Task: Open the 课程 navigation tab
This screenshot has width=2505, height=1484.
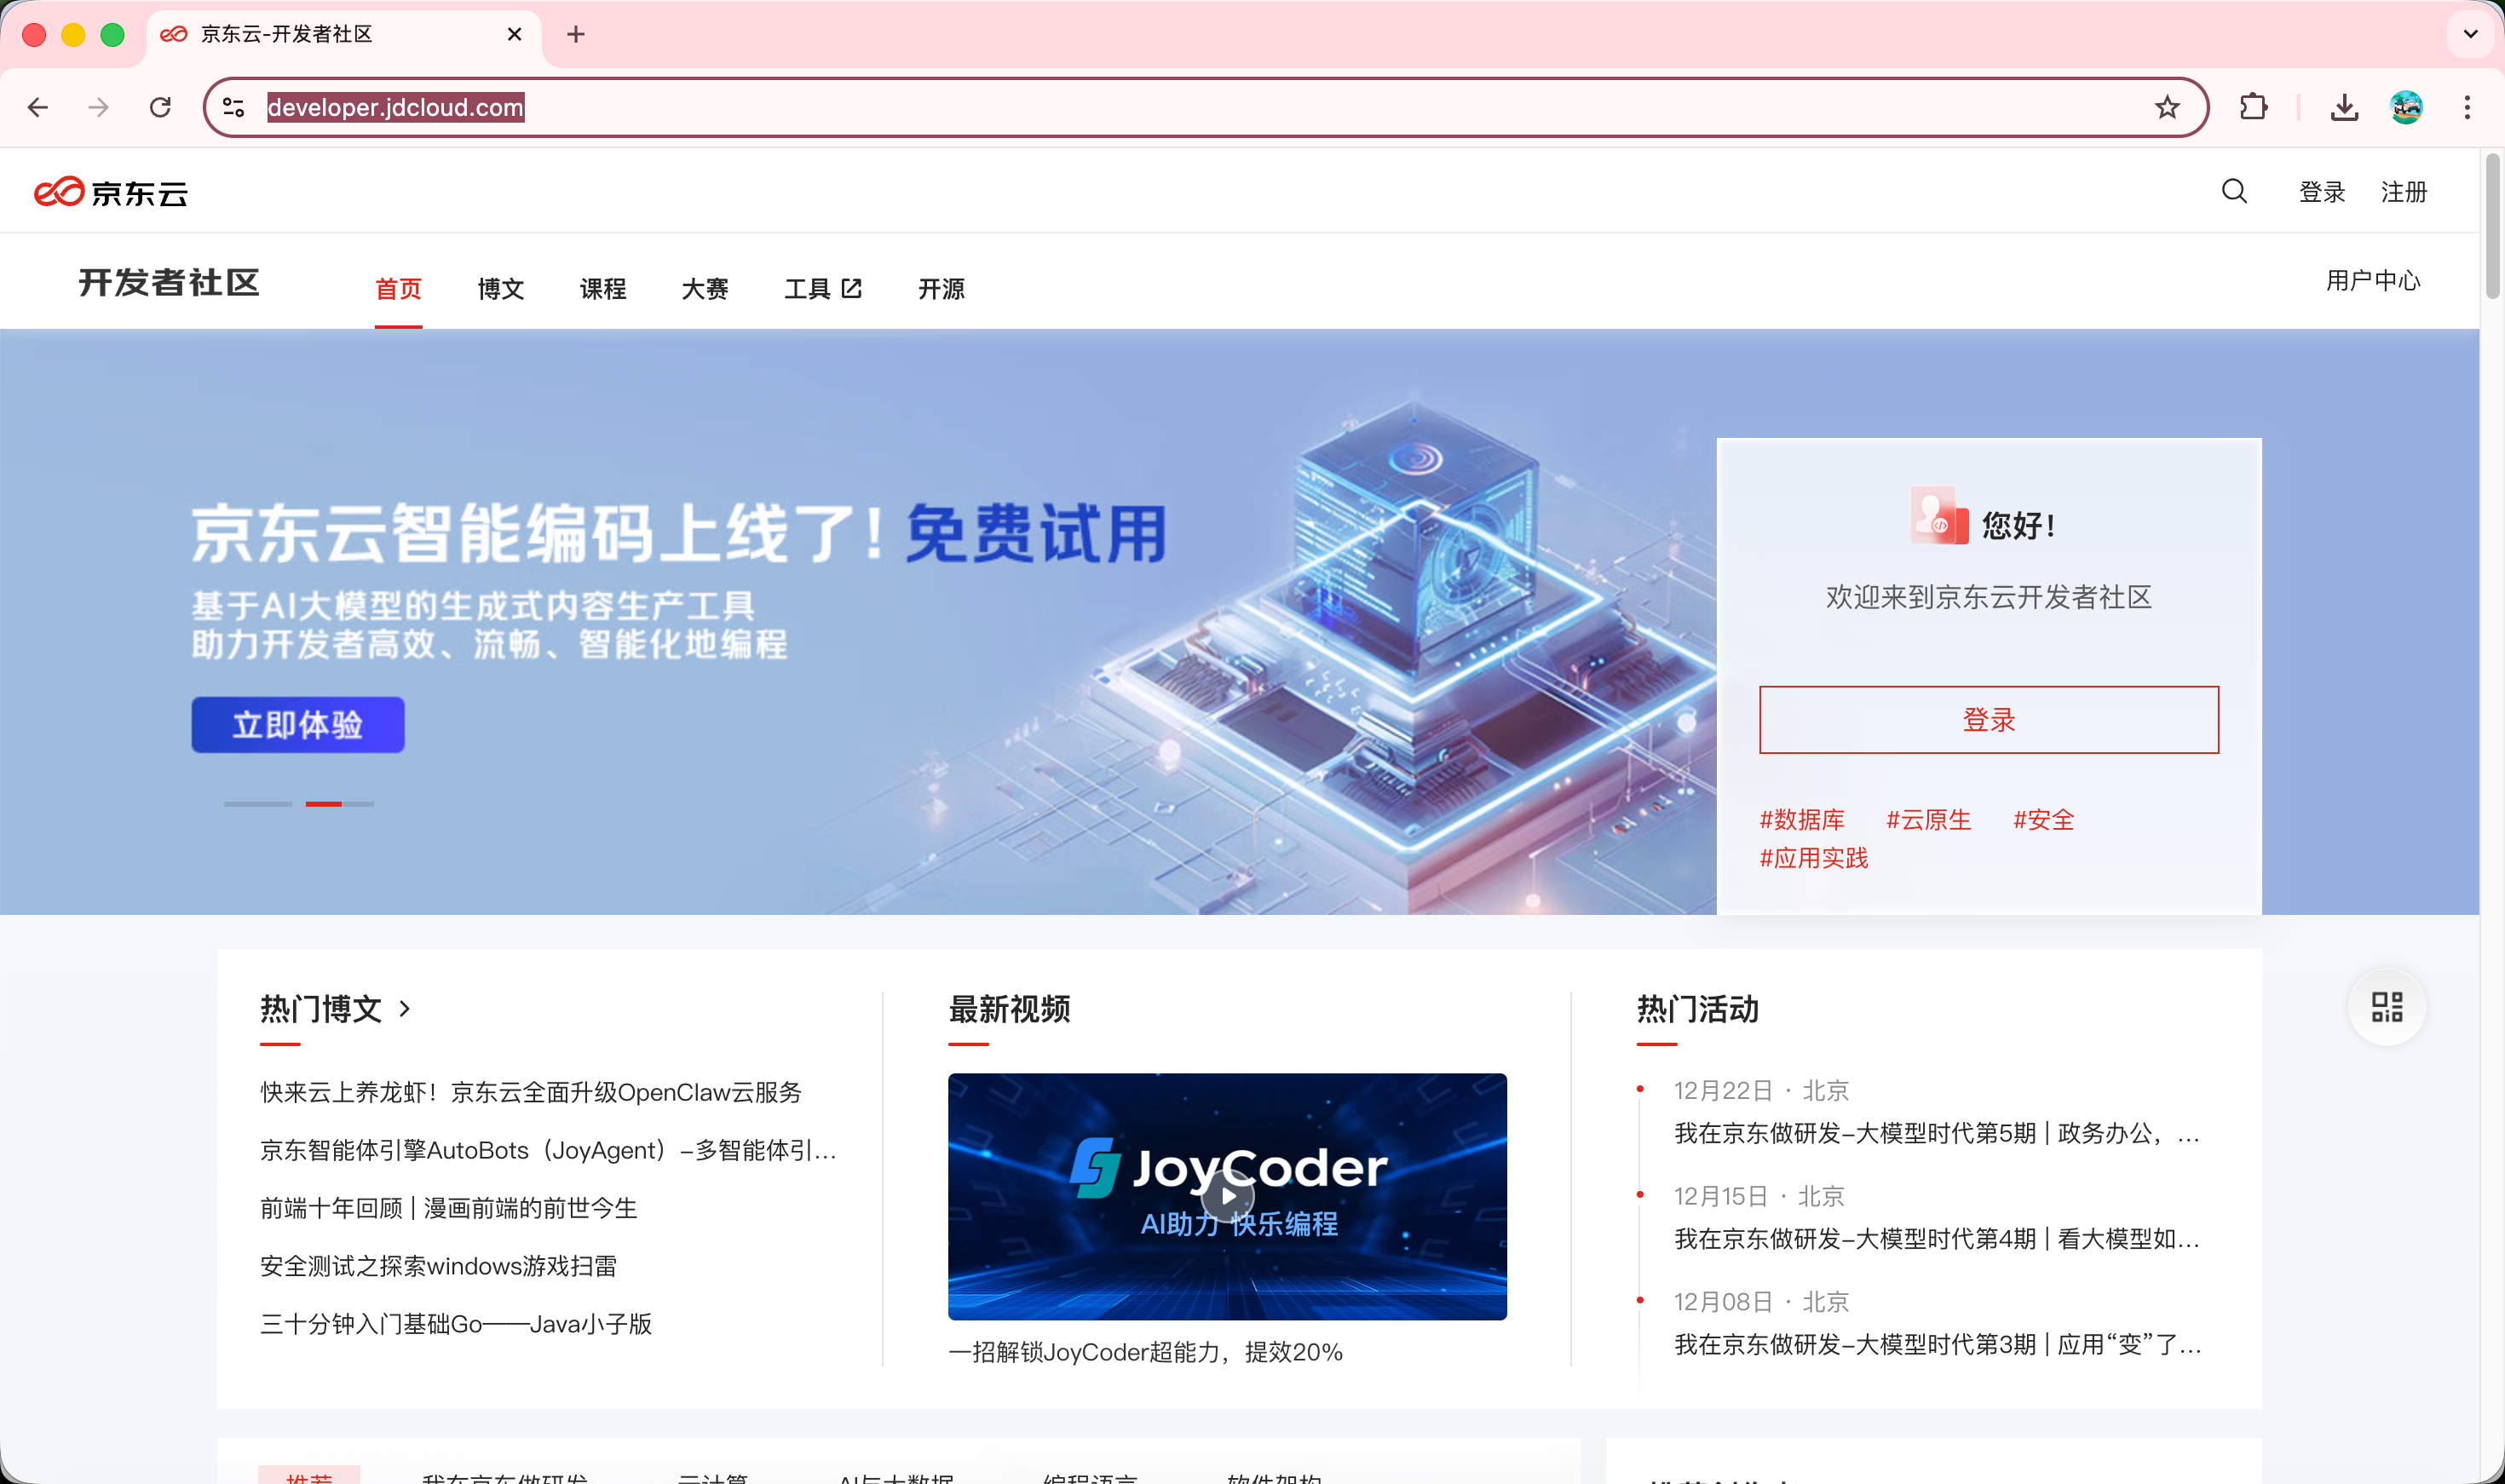Action: pyautogui.click(x=602, y=289)
